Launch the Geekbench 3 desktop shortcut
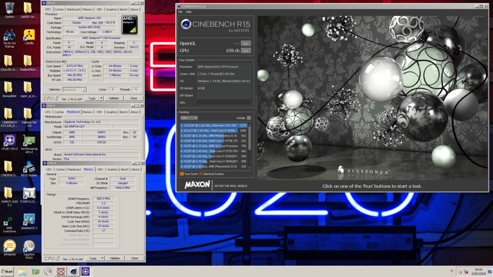Viewport: 493px width, 277px height. point(29,222)
